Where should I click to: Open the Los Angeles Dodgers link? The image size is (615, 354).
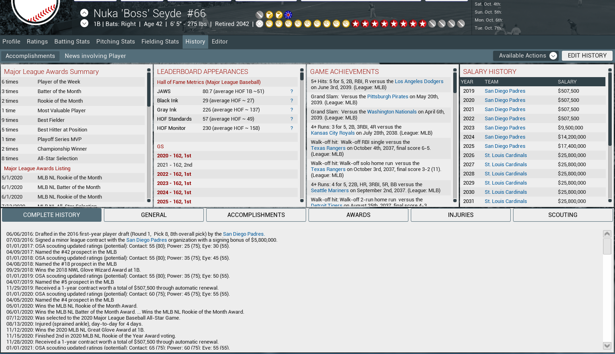419,82
